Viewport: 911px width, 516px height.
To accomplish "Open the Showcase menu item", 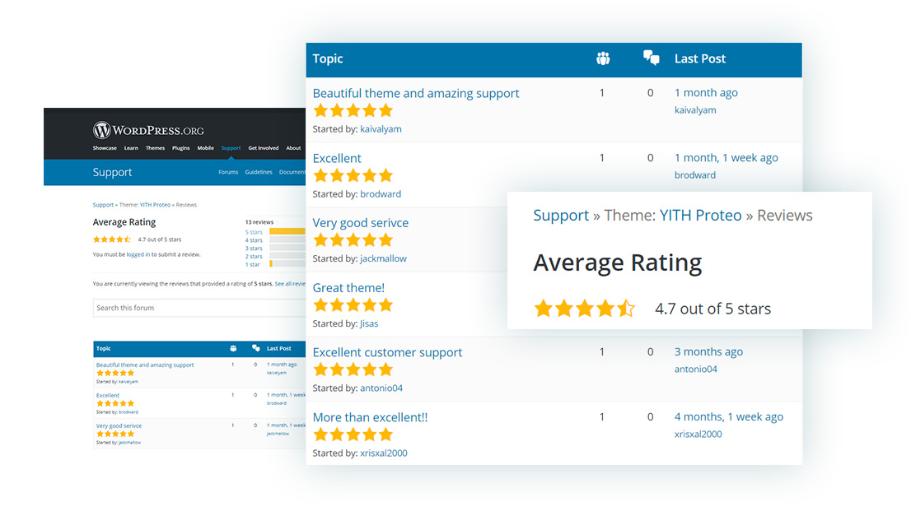I will 105,148.
